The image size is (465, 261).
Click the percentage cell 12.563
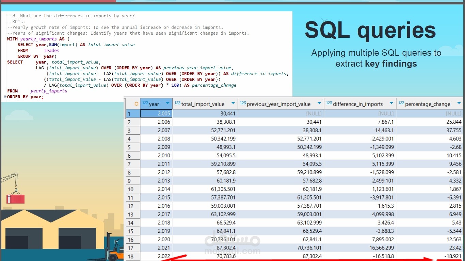click(x=430, y=240)
